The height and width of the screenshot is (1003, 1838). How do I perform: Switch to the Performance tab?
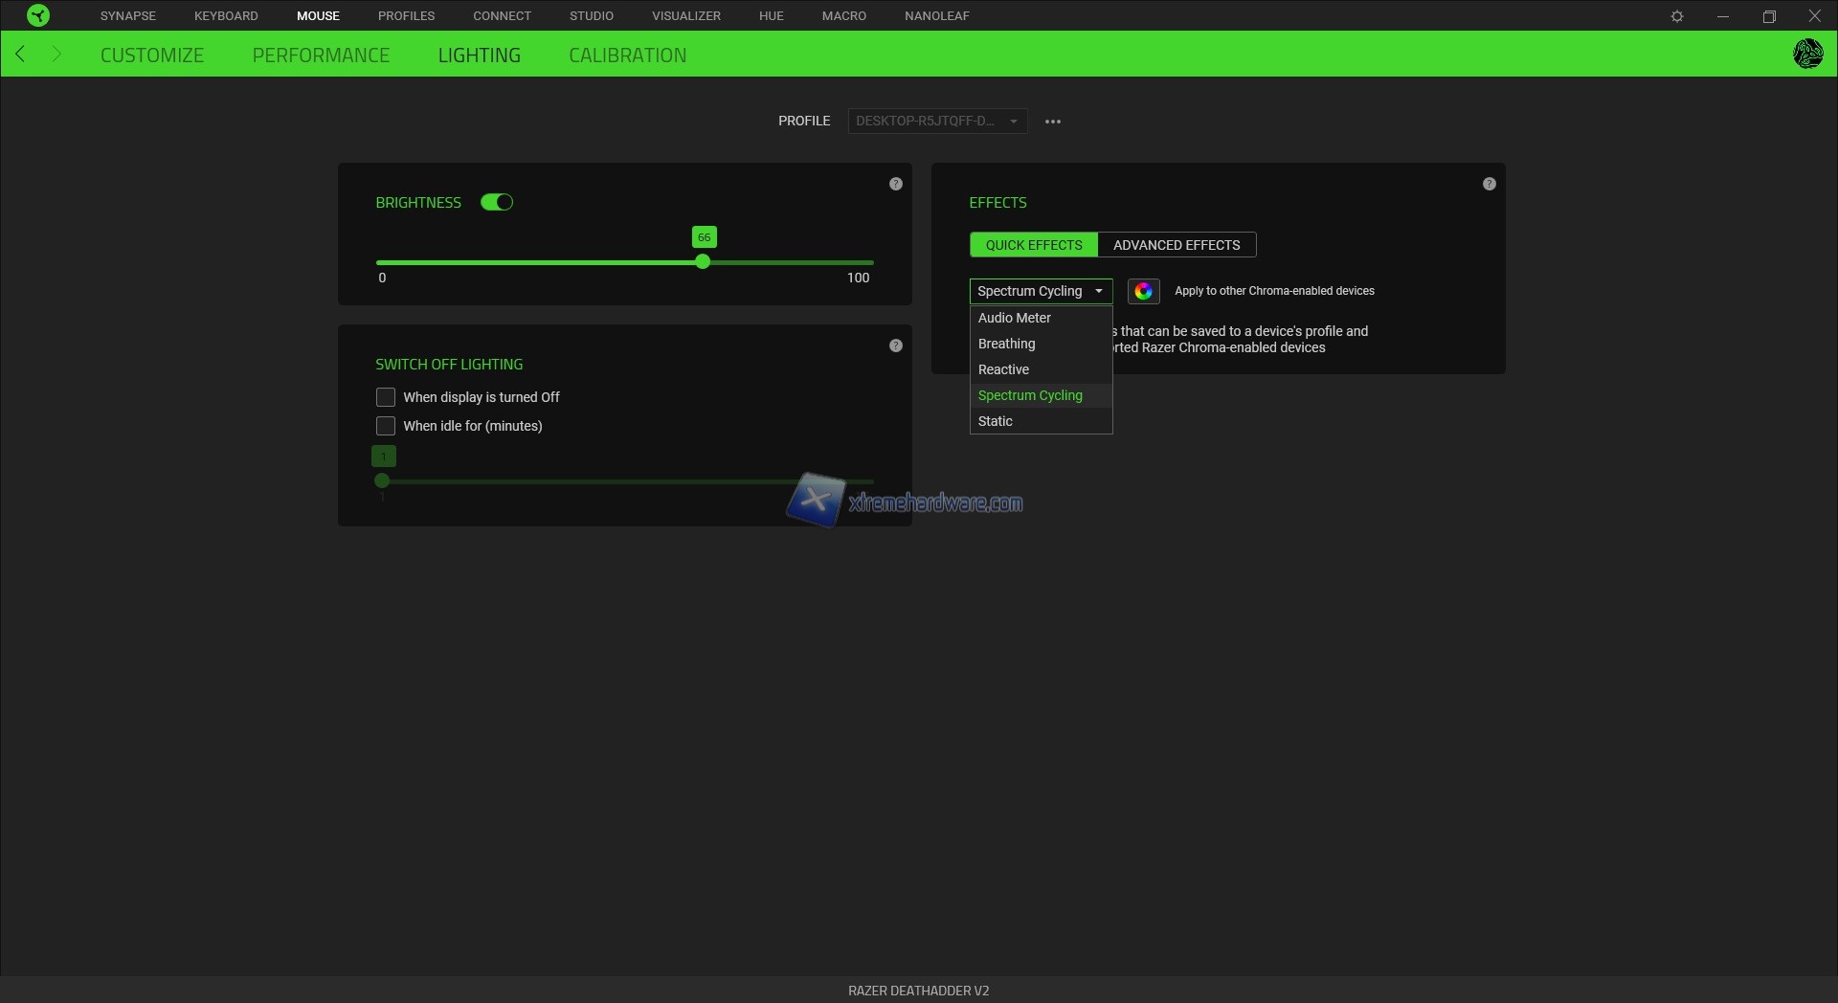pos(321,56)
